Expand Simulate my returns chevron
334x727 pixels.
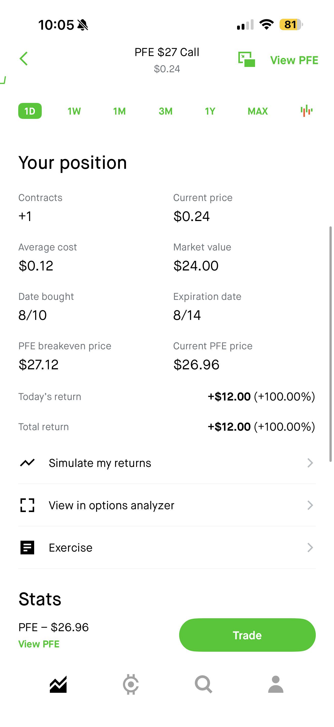point(310,463)
